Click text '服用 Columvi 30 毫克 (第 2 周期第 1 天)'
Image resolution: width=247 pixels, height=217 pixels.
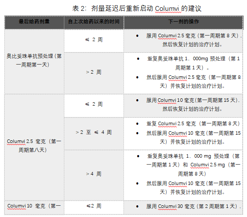[192, 206]
